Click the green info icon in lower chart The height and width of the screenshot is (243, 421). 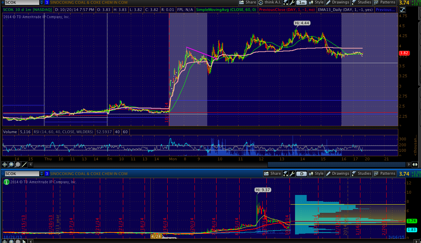[x=6, y=182]
